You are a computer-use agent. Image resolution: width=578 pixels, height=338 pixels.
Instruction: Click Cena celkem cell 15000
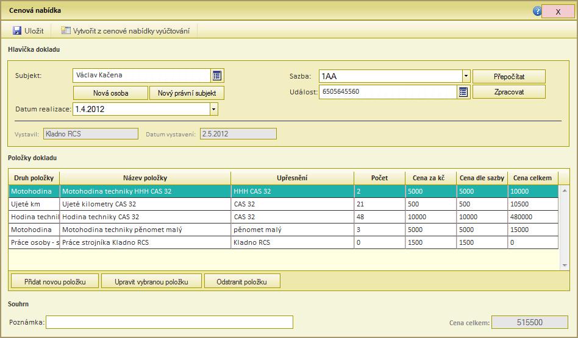click(x=533, y=230)
